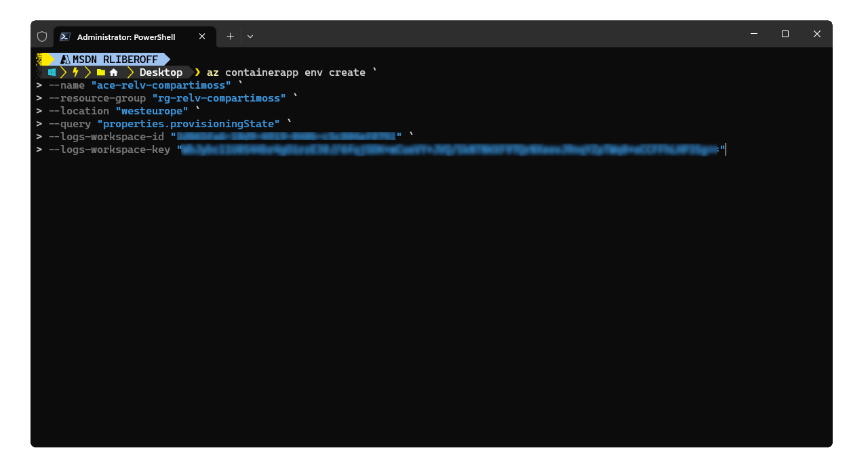Click the "westeurope" value
The width and height of the screenshot is (851, 465).
[x=152, y=111]
